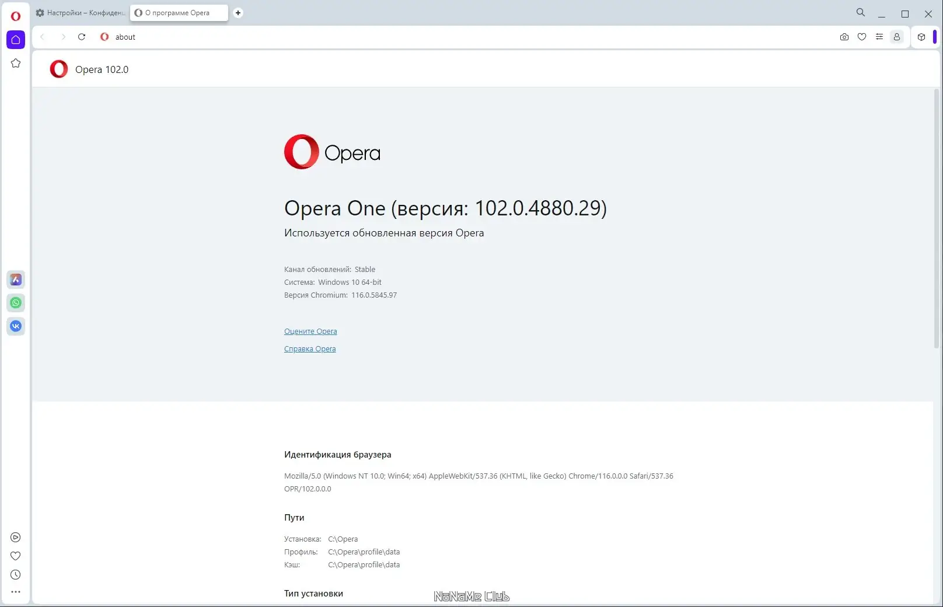
Task: Click the page vertical scrollbar
Action: click(937, 219)
